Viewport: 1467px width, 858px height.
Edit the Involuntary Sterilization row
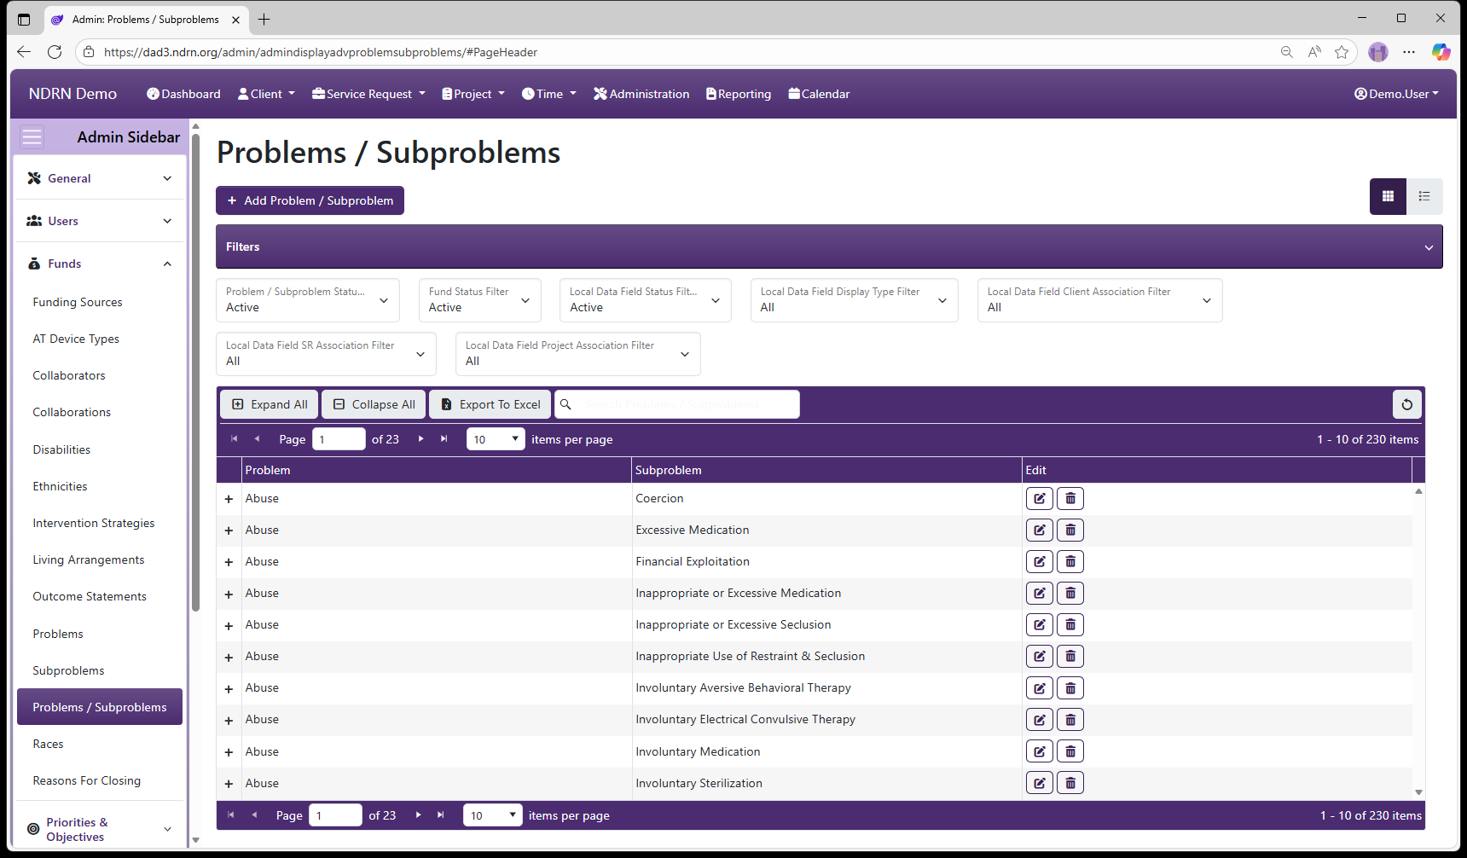pos(1039,783)
